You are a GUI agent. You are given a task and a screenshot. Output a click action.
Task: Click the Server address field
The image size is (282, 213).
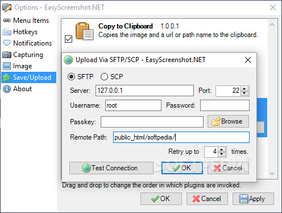click(x=144, y=91)
